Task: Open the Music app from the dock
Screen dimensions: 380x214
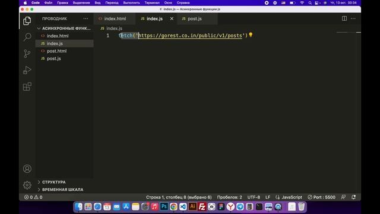Action: coord(154,206)
